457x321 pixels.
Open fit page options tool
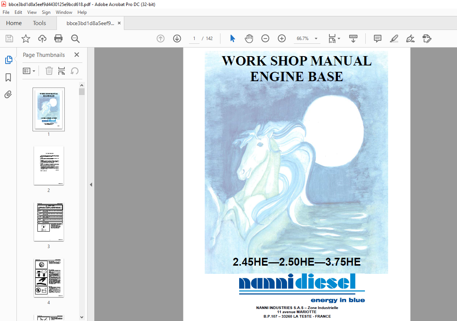tap(334, 39)
